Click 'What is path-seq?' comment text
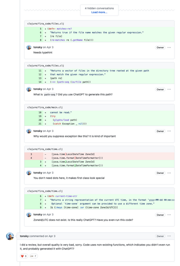 tap(73, 94)
